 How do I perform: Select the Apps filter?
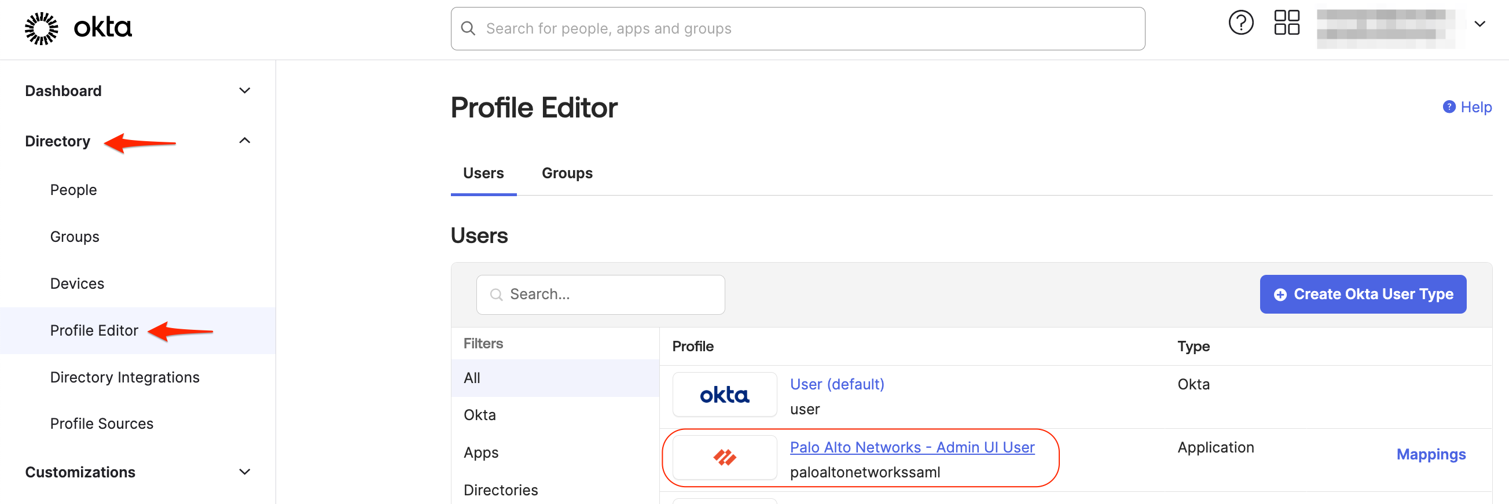pos(555,453)
